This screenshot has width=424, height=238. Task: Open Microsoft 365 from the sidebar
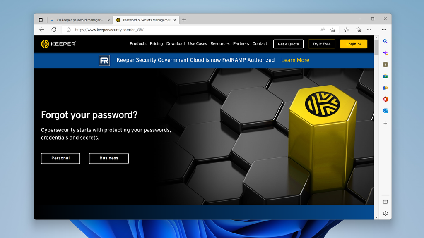[385, 99]
